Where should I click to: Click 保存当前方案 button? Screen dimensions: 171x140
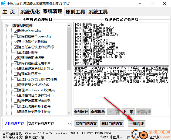(86, 124)
